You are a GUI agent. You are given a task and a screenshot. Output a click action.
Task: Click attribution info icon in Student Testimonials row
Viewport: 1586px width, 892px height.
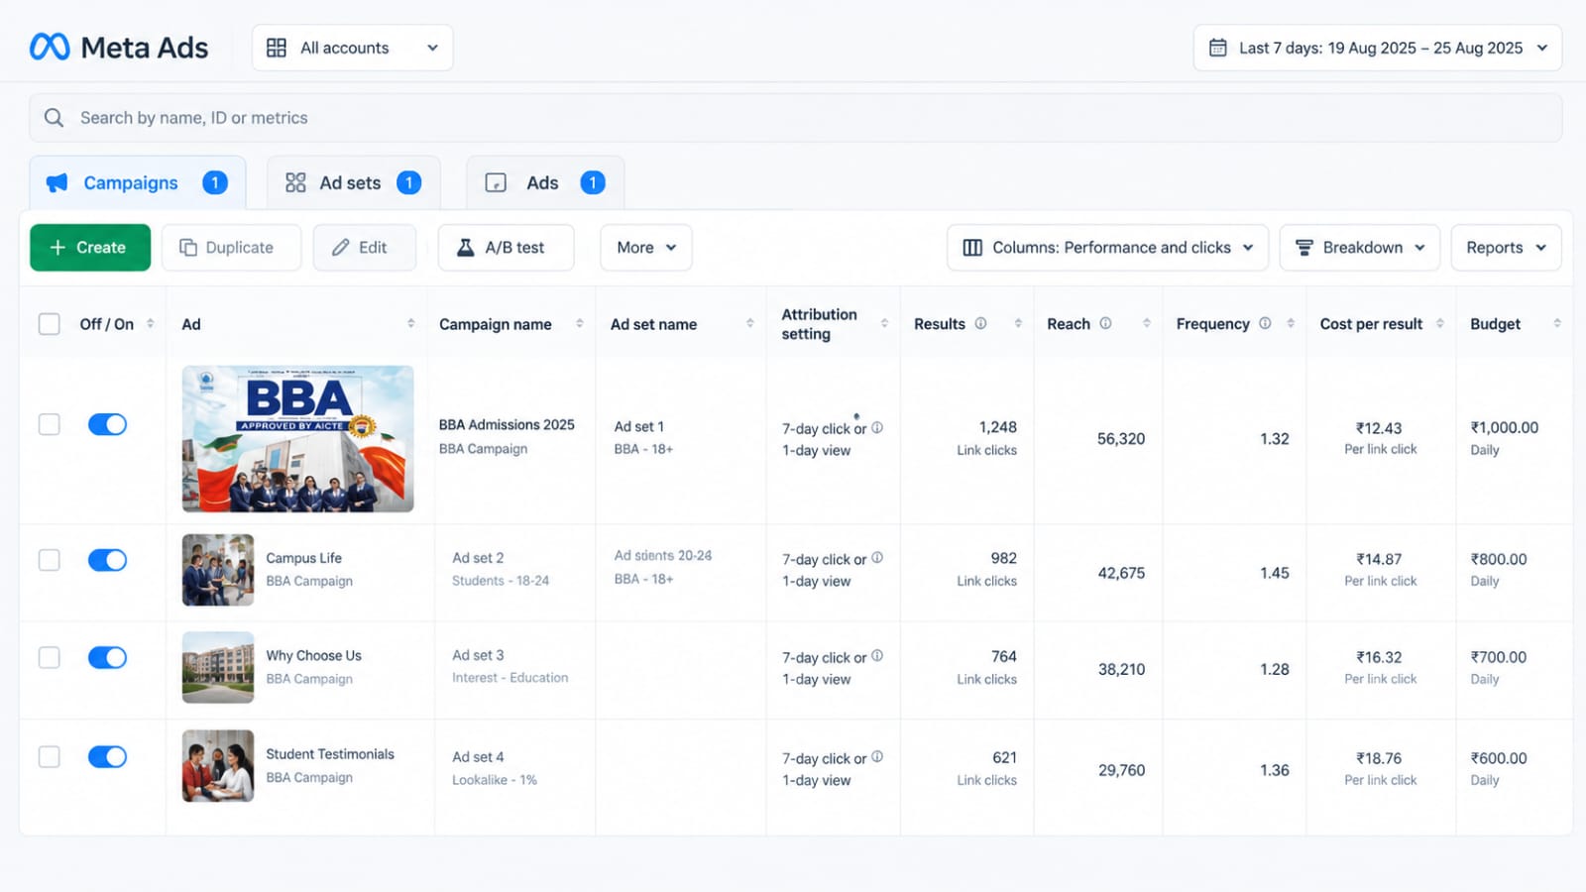coord(877,757)
